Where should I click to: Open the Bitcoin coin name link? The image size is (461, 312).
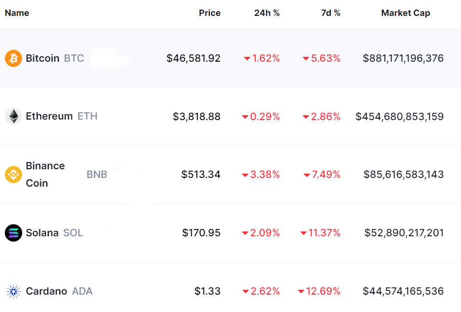(42, 58)
